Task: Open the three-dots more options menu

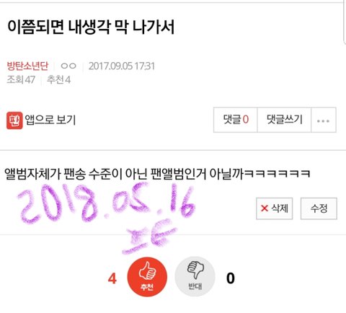Action: point(324,120)
